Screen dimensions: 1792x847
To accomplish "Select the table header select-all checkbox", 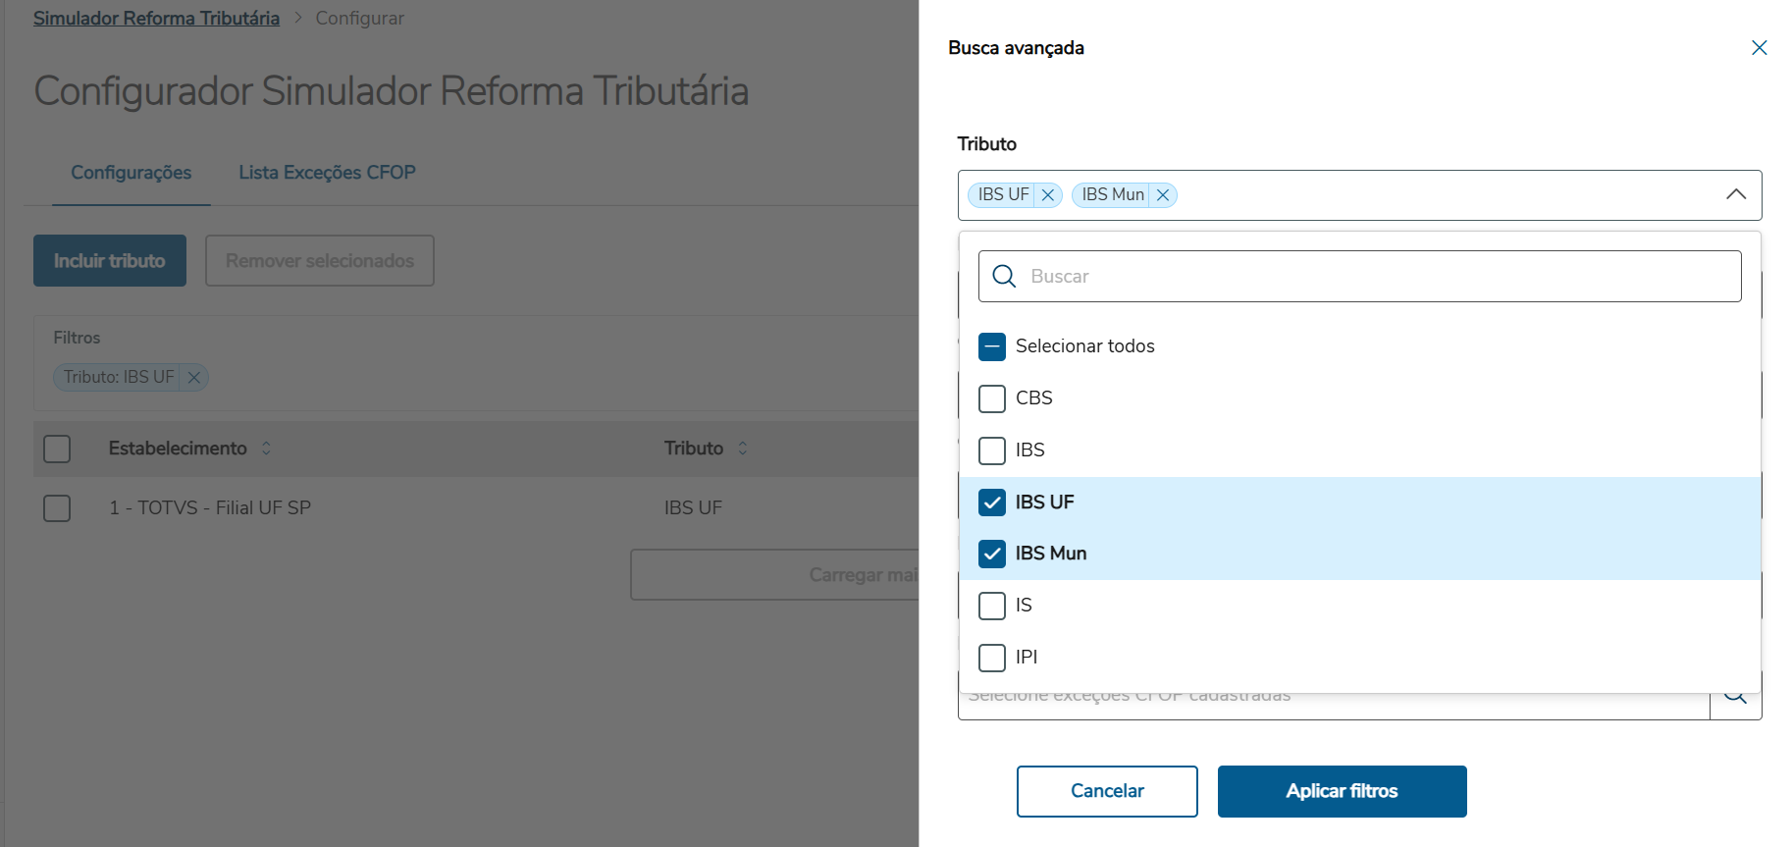I will click(57, 449).
